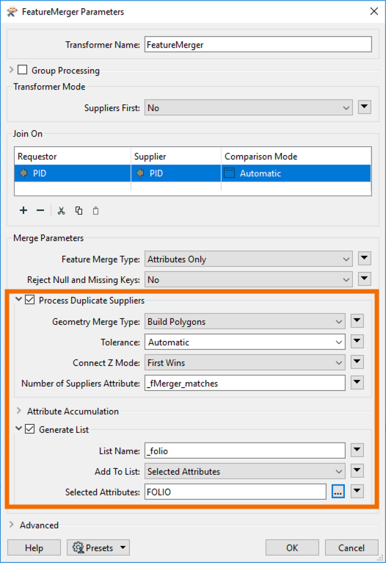386x563 pixels.
Task: Open the Feature Merge Type dropdown
Action: click(248, 259)
